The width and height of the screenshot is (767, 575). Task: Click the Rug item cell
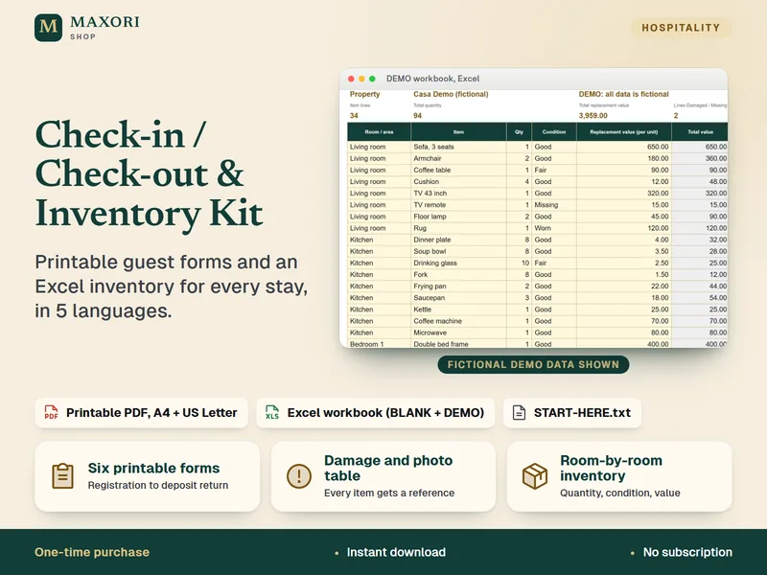point(458,228)
